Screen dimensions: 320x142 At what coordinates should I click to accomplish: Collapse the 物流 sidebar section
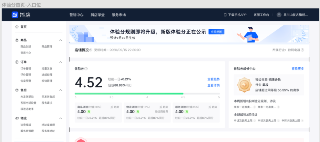coord(61,118)
